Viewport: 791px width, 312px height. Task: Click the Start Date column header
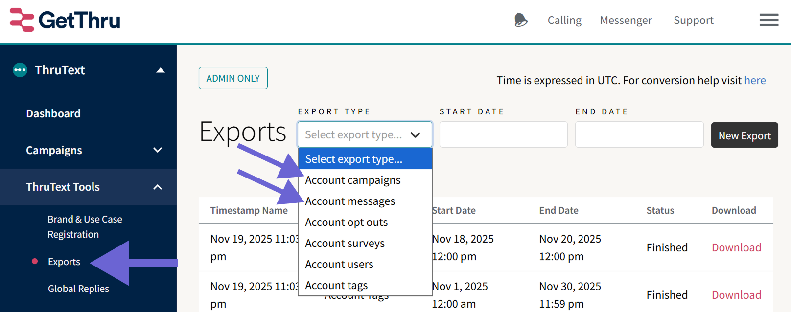(x=454, y=210)
